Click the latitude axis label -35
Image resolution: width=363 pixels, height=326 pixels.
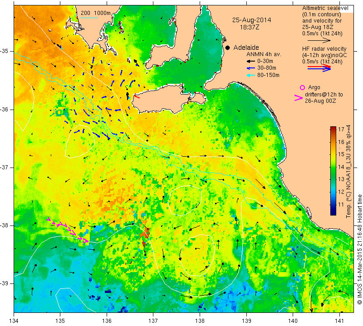5,51
